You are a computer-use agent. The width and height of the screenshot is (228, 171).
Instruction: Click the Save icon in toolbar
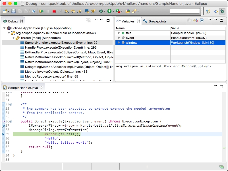tap(13, 11)
